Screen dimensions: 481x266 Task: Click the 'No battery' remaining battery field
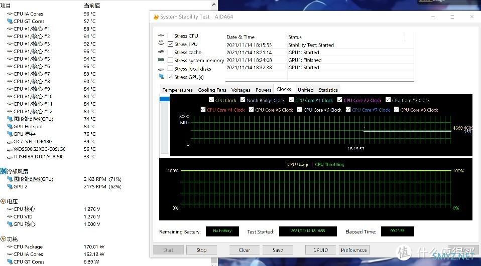pos(222,231)
